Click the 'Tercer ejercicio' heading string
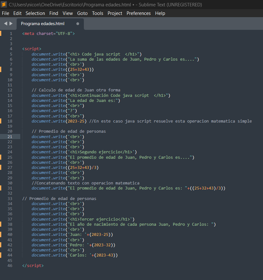Image resolution: width=263 pixels, height=280 pixels. pyautogui.click(x=100, y=219)
